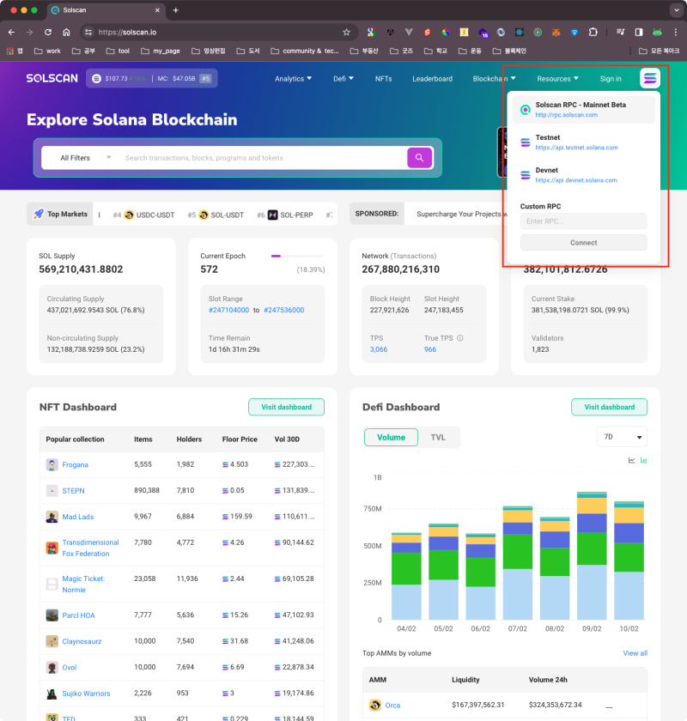Select the Testnet network option
Image resolution: width=687 pixels, height=721 pixels.
[583, 142]
